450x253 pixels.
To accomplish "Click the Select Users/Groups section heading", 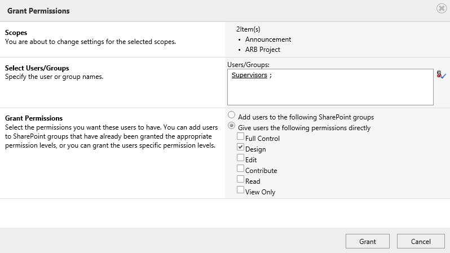I will (37, 68).
